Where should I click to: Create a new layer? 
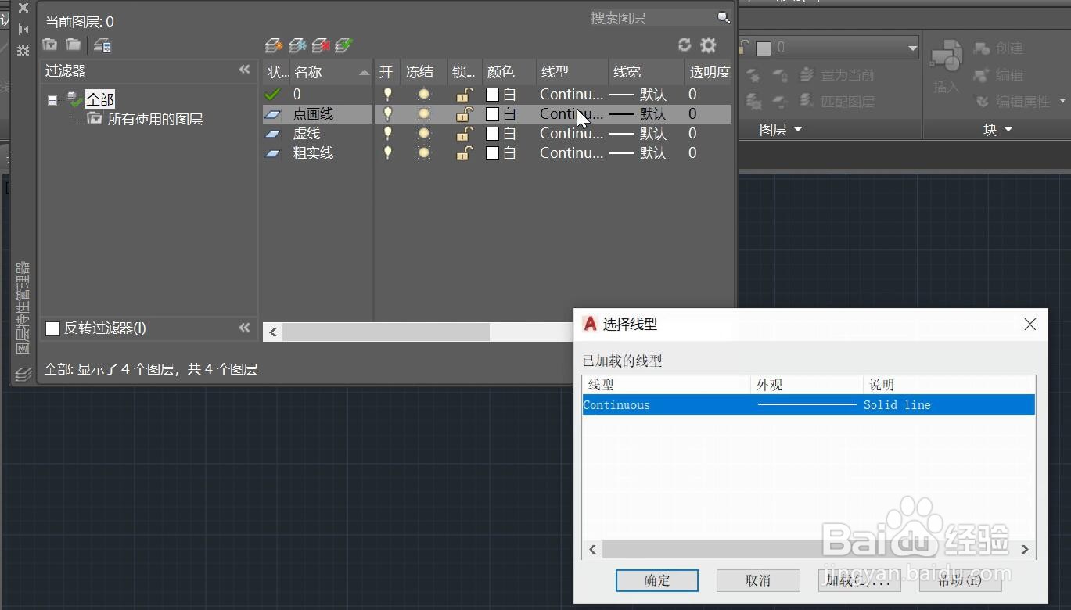pos(273,45)
